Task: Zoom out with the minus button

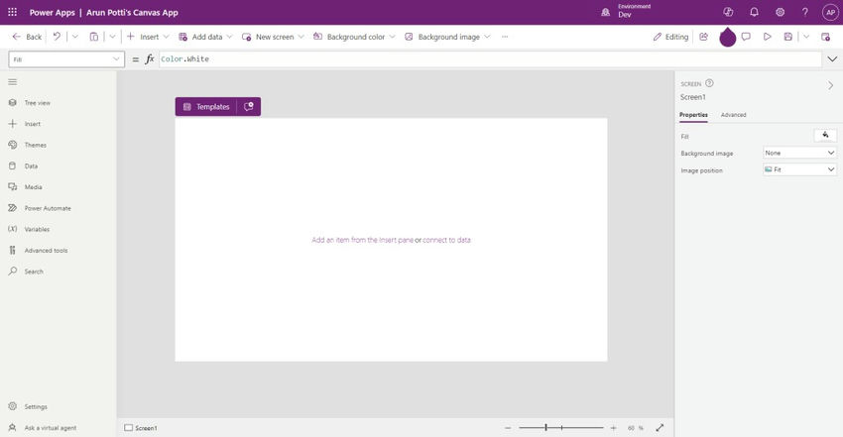Action: tap(508, 428)
